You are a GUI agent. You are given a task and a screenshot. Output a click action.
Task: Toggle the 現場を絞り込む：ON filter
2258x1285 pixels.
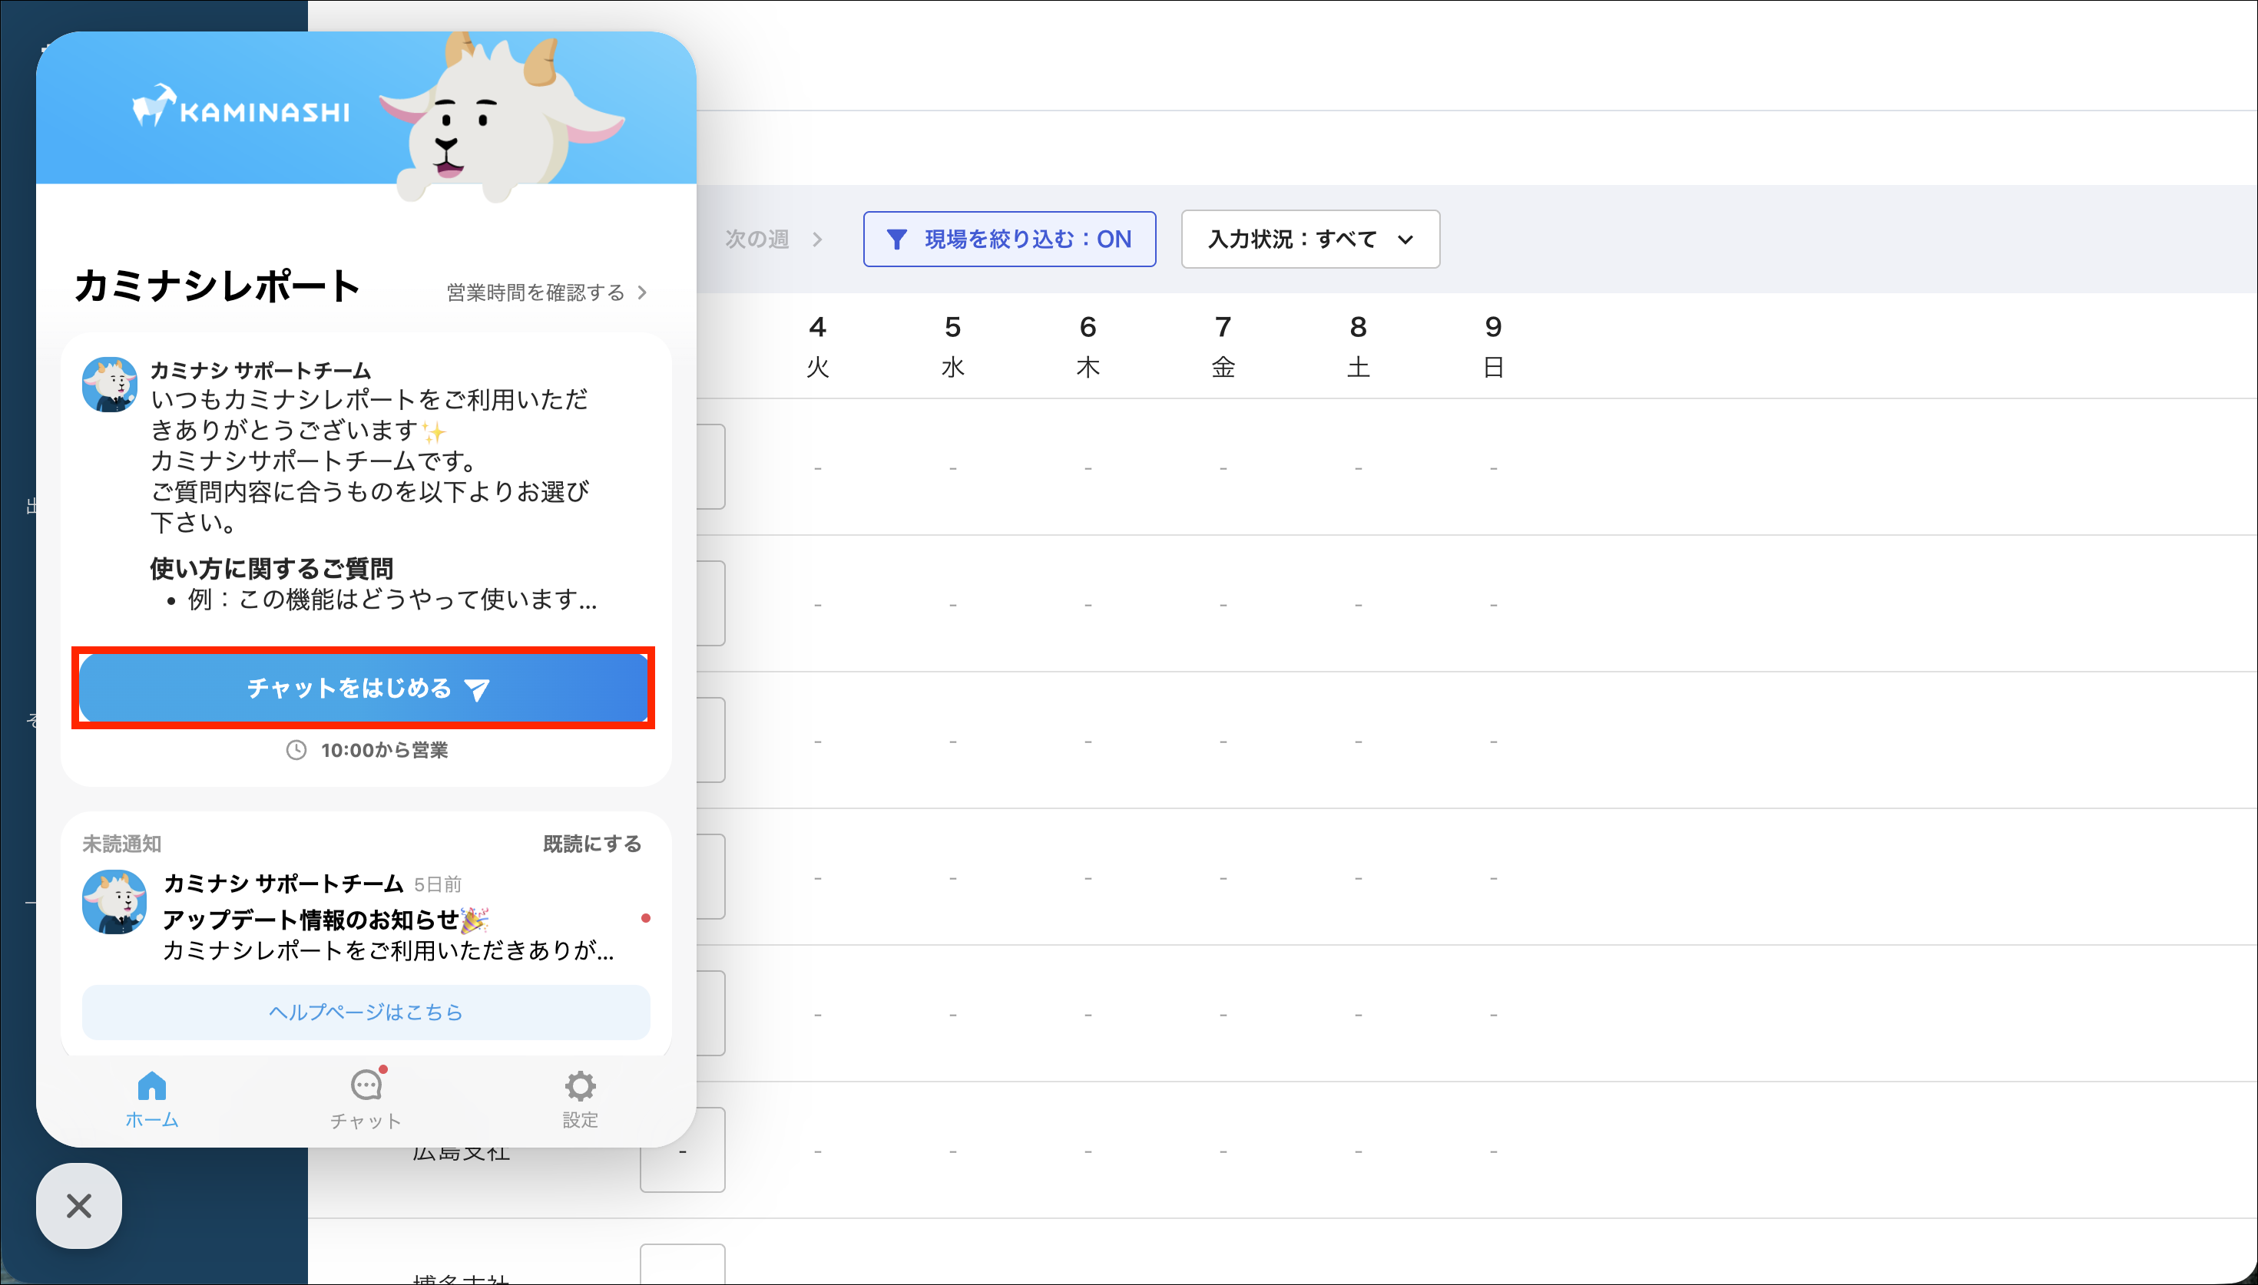(1010, 239)
